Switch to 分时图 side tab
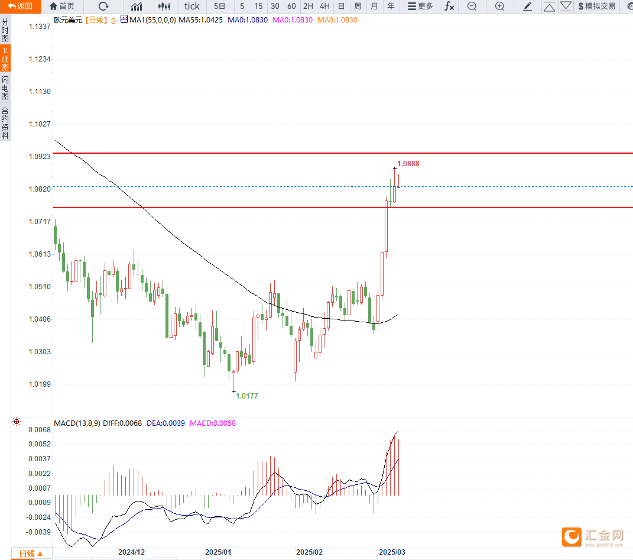Viewport: 633px width, 560px height. [x=5, y=30]
